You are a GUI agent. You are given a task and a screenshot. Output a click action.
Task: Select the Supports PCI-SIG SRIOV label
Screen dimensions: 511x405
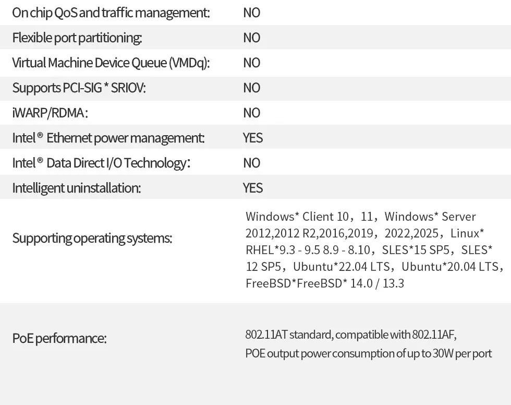tap(79, 88)
